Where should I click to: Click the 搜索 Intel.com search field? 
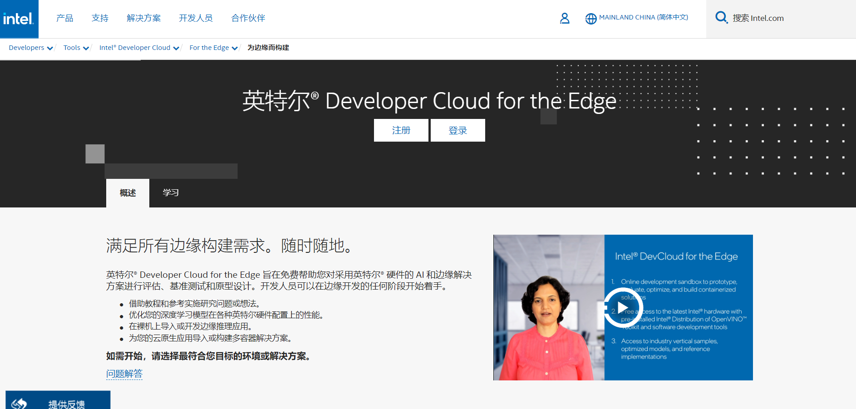pyautogui.click(x=781, y=18)
